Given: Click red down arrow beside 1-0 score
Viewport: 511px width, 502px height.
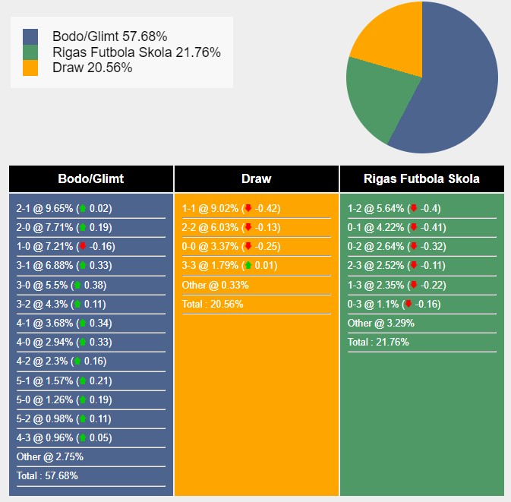Looking at the screenshot, I should tap(83, 247).
